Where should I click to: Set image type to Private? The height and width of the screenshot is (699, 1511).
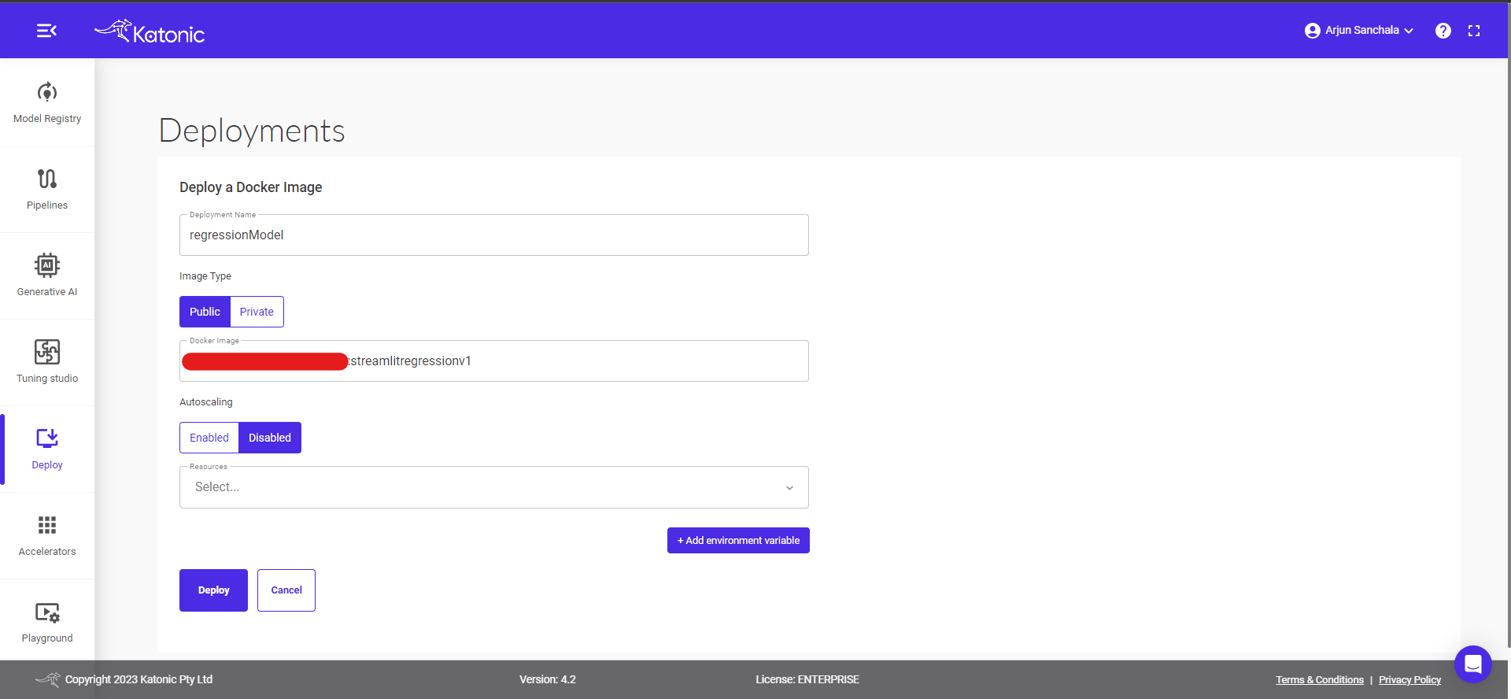[x=257, y=312]
